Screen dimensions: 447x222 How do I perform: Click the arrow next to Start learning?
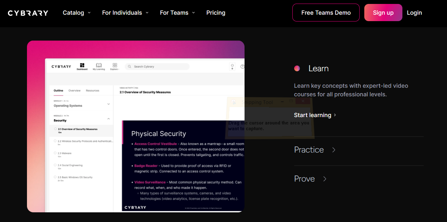point(335,115)
